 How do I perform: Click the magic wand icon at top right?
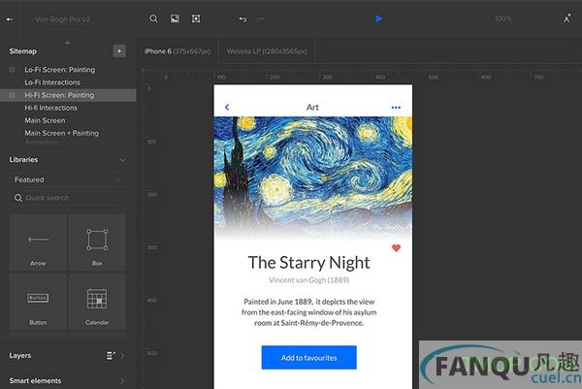[567, 18]
